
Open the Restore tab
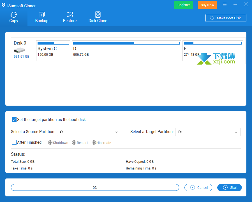pyautogui.click(x=70, y=17)
